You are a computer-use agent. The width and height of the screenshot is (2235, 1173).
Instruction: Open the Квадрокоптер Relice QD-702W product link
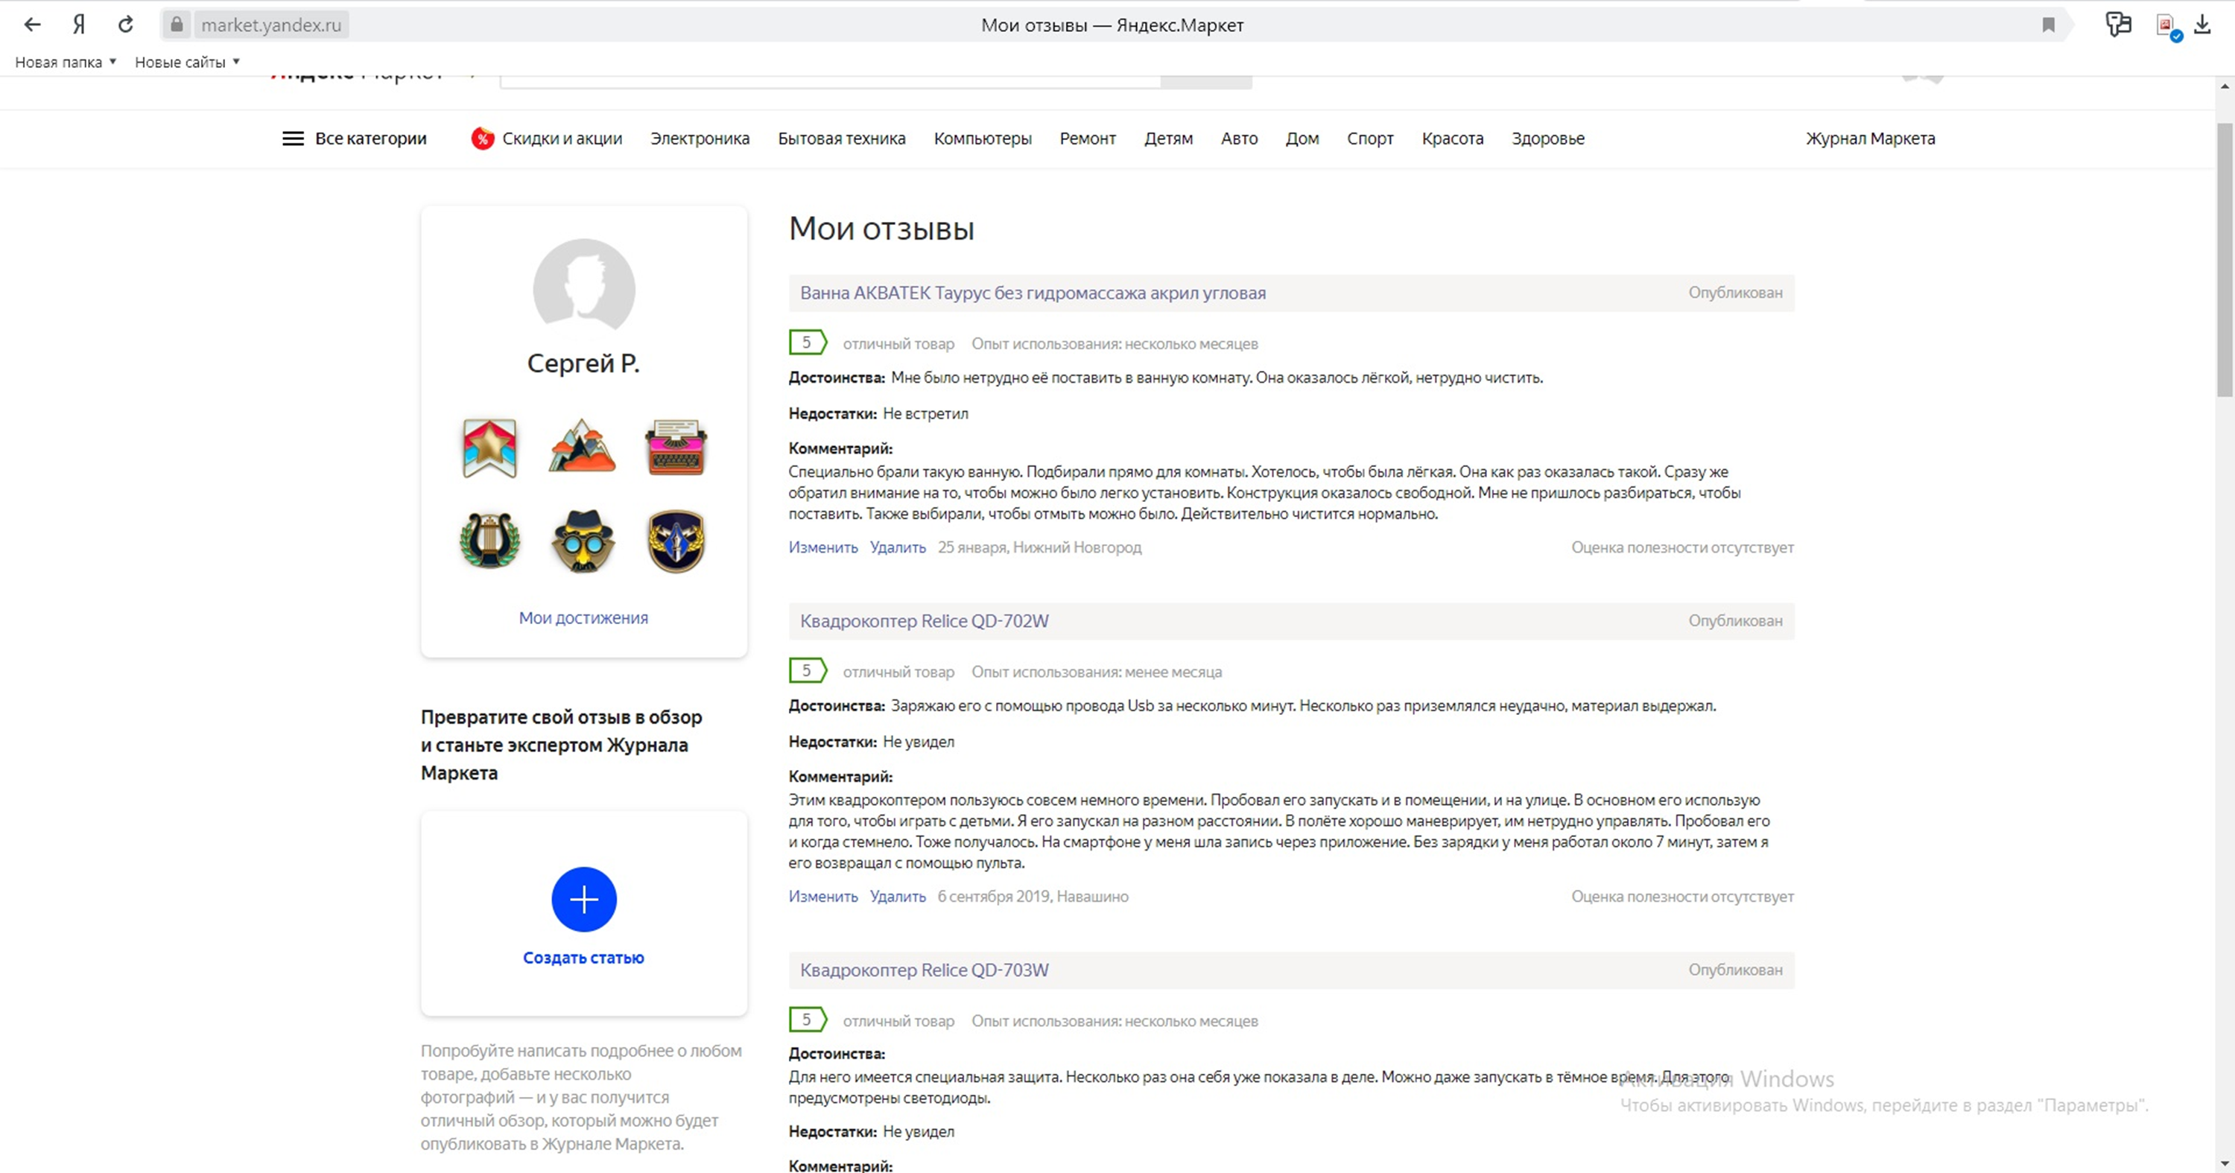pyautogui.click(x=924, y=621)
